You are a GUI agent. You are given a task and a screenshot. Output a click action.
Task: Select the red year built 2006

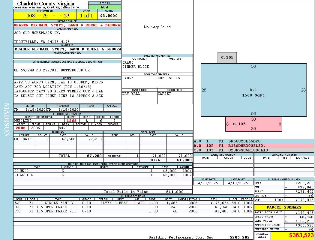tap(21, 128)
